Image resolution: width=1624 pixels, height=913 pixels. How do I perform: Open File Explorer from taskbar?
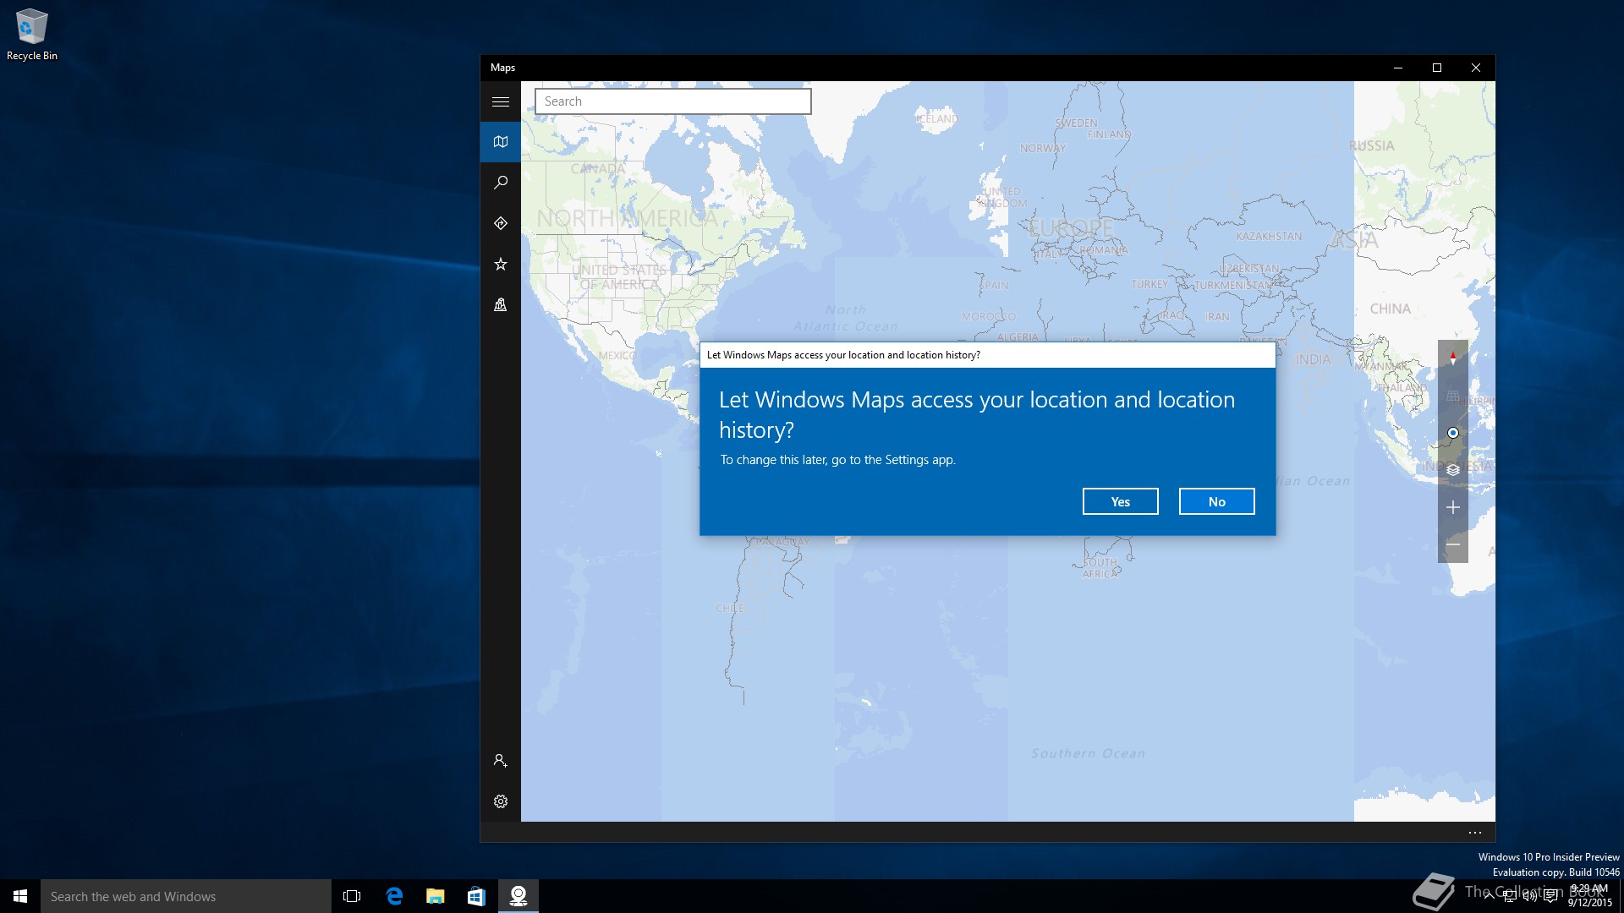click(x=435, y=896)
